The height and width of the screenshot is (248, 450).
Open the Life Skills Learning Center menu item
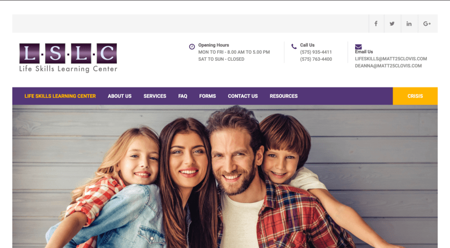(x=60, y=96)
